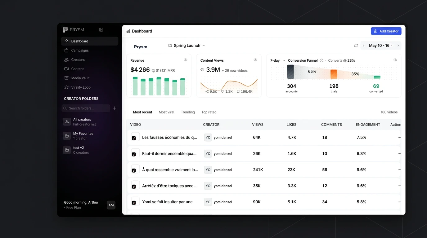Open the All creators full list
This screenshot has width=427, height=238.
(x=90, y=122)
